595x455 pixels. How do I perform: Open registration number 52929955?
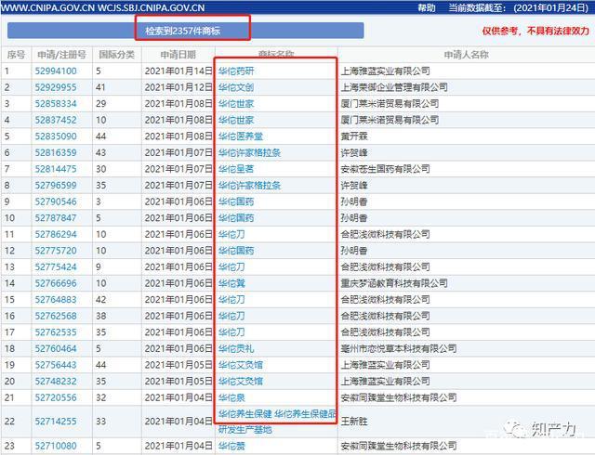[56, 87]
